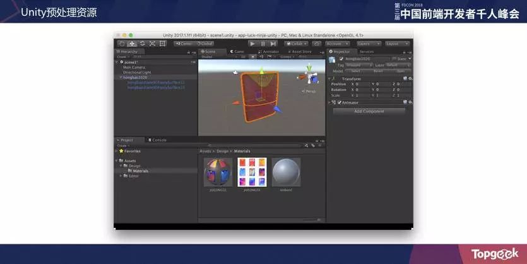Click the Step frame button

click(x=273, y=44)
